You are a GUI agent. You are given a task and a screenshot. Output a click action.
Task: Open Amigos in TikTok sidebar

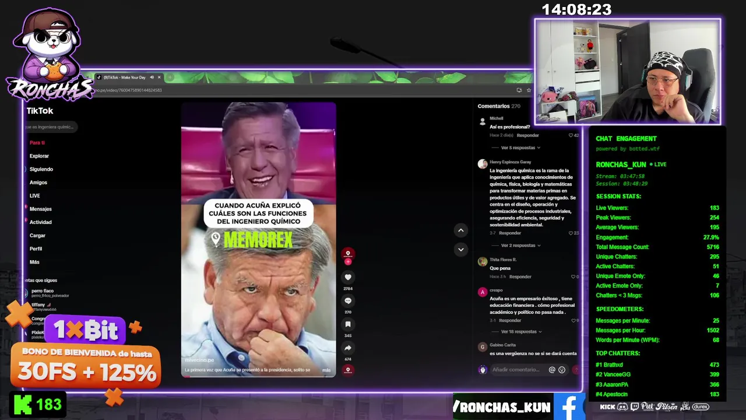(38, 183)
